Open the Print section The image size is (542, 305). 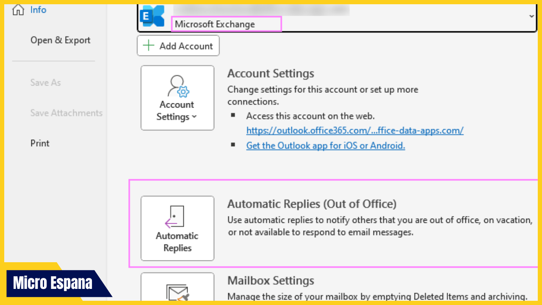pos(39,143)
